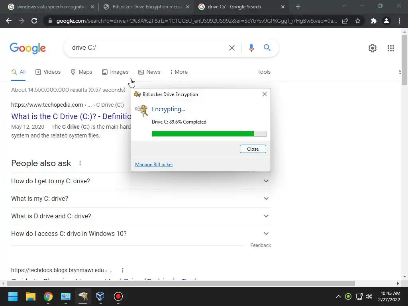View site info via padlock icon

coord(50,21)
